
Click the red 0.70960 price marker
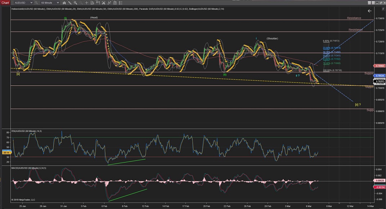(x=380, y=66)
